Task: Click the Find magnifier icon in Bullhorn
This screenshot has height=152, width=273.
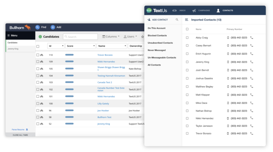Action: (37, 27)
